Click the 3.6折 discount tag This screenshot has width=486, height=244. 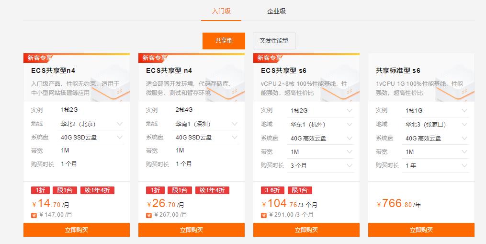(x=272, y=190)
